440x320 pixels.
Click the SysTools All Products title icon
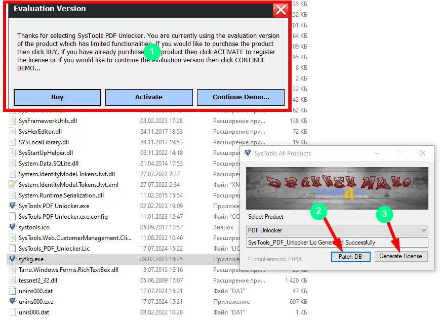tap(248, 153)
